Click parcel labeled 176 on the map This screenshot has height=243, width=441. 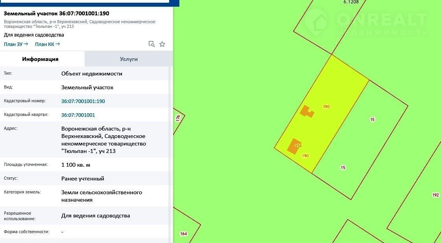pyautogui.click(x=178, y=118)
